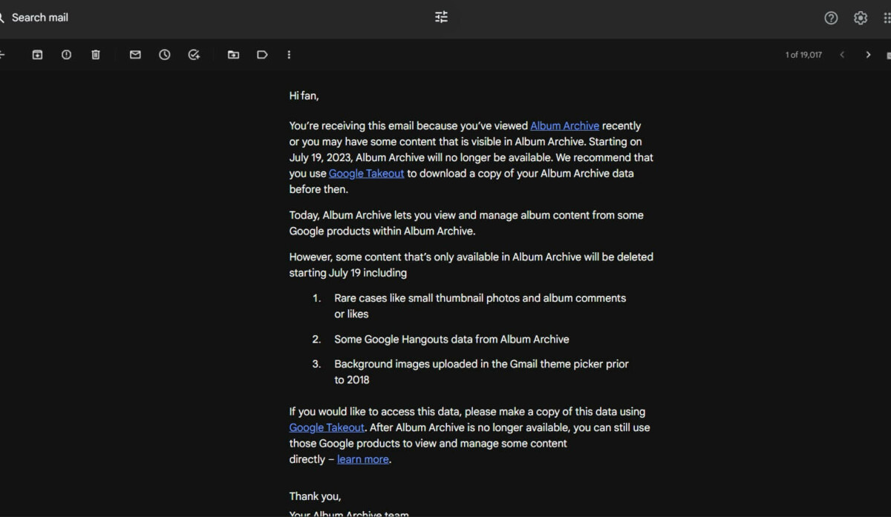Archive this email

click(37, 55)
